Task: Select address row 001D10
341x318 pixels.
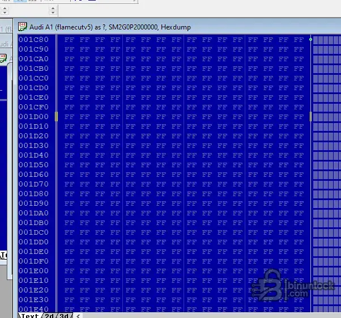Action: pos(33,126)
